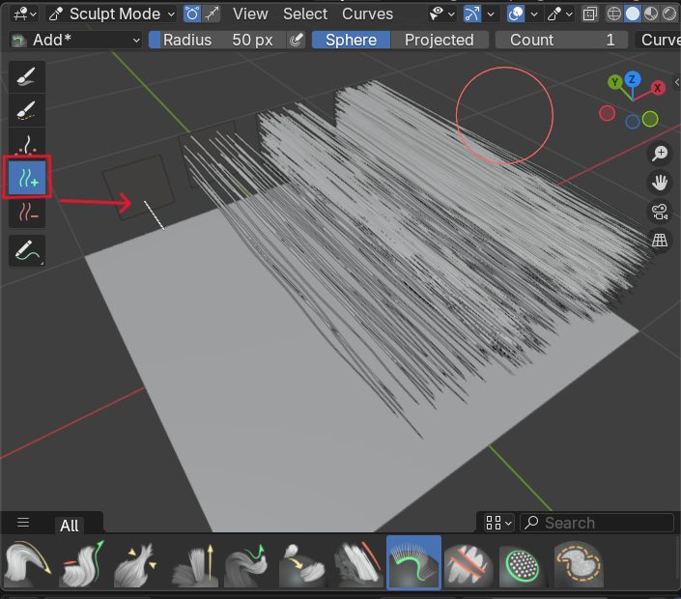Image resolution: width=681 pixels, height=599 pixels.
Task: Choose the Sphere brush mode
Action: coord(351,40)
